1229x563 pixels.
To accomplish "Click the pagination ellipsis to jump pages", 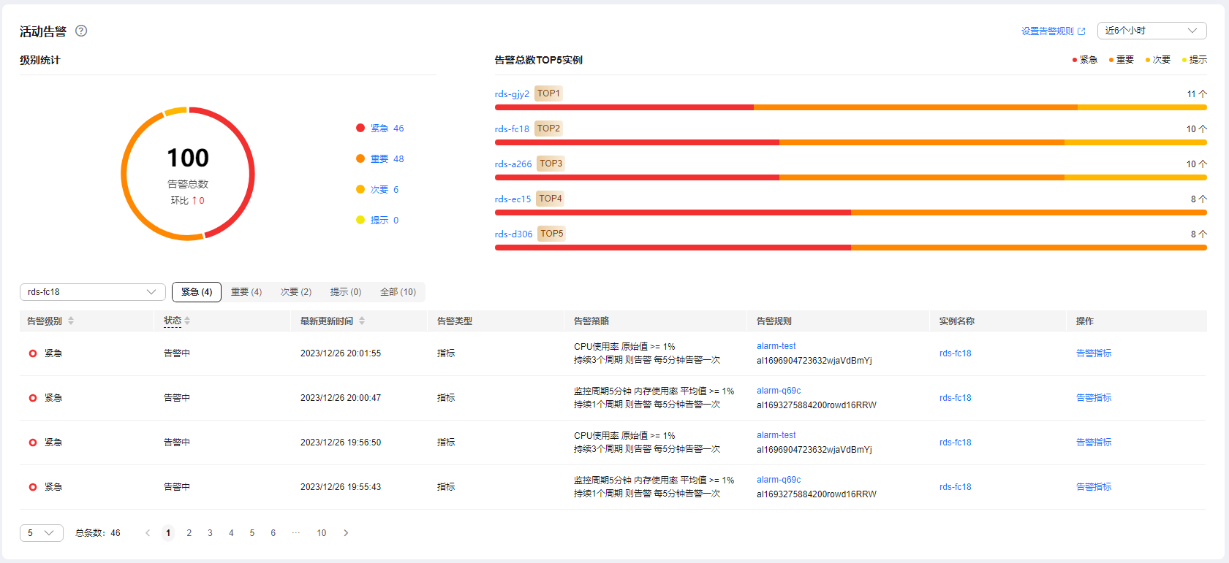I will click(x=296, y=533).
